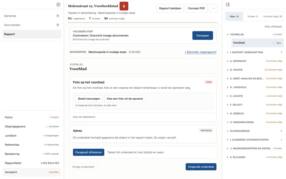Select the Te doen 6 filter tab
Screen dimensions: 286x179
[253, 16]
